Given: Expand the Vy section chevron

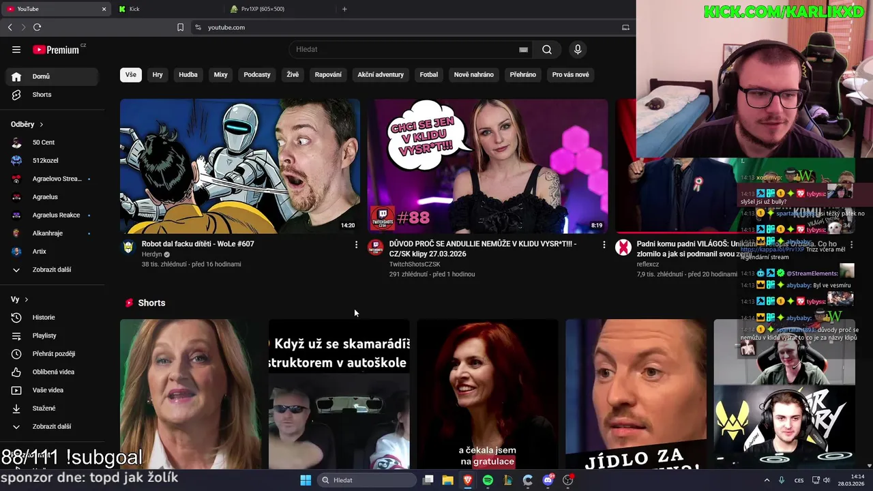Looking at the screenshot, I should (x=27, y=299).
